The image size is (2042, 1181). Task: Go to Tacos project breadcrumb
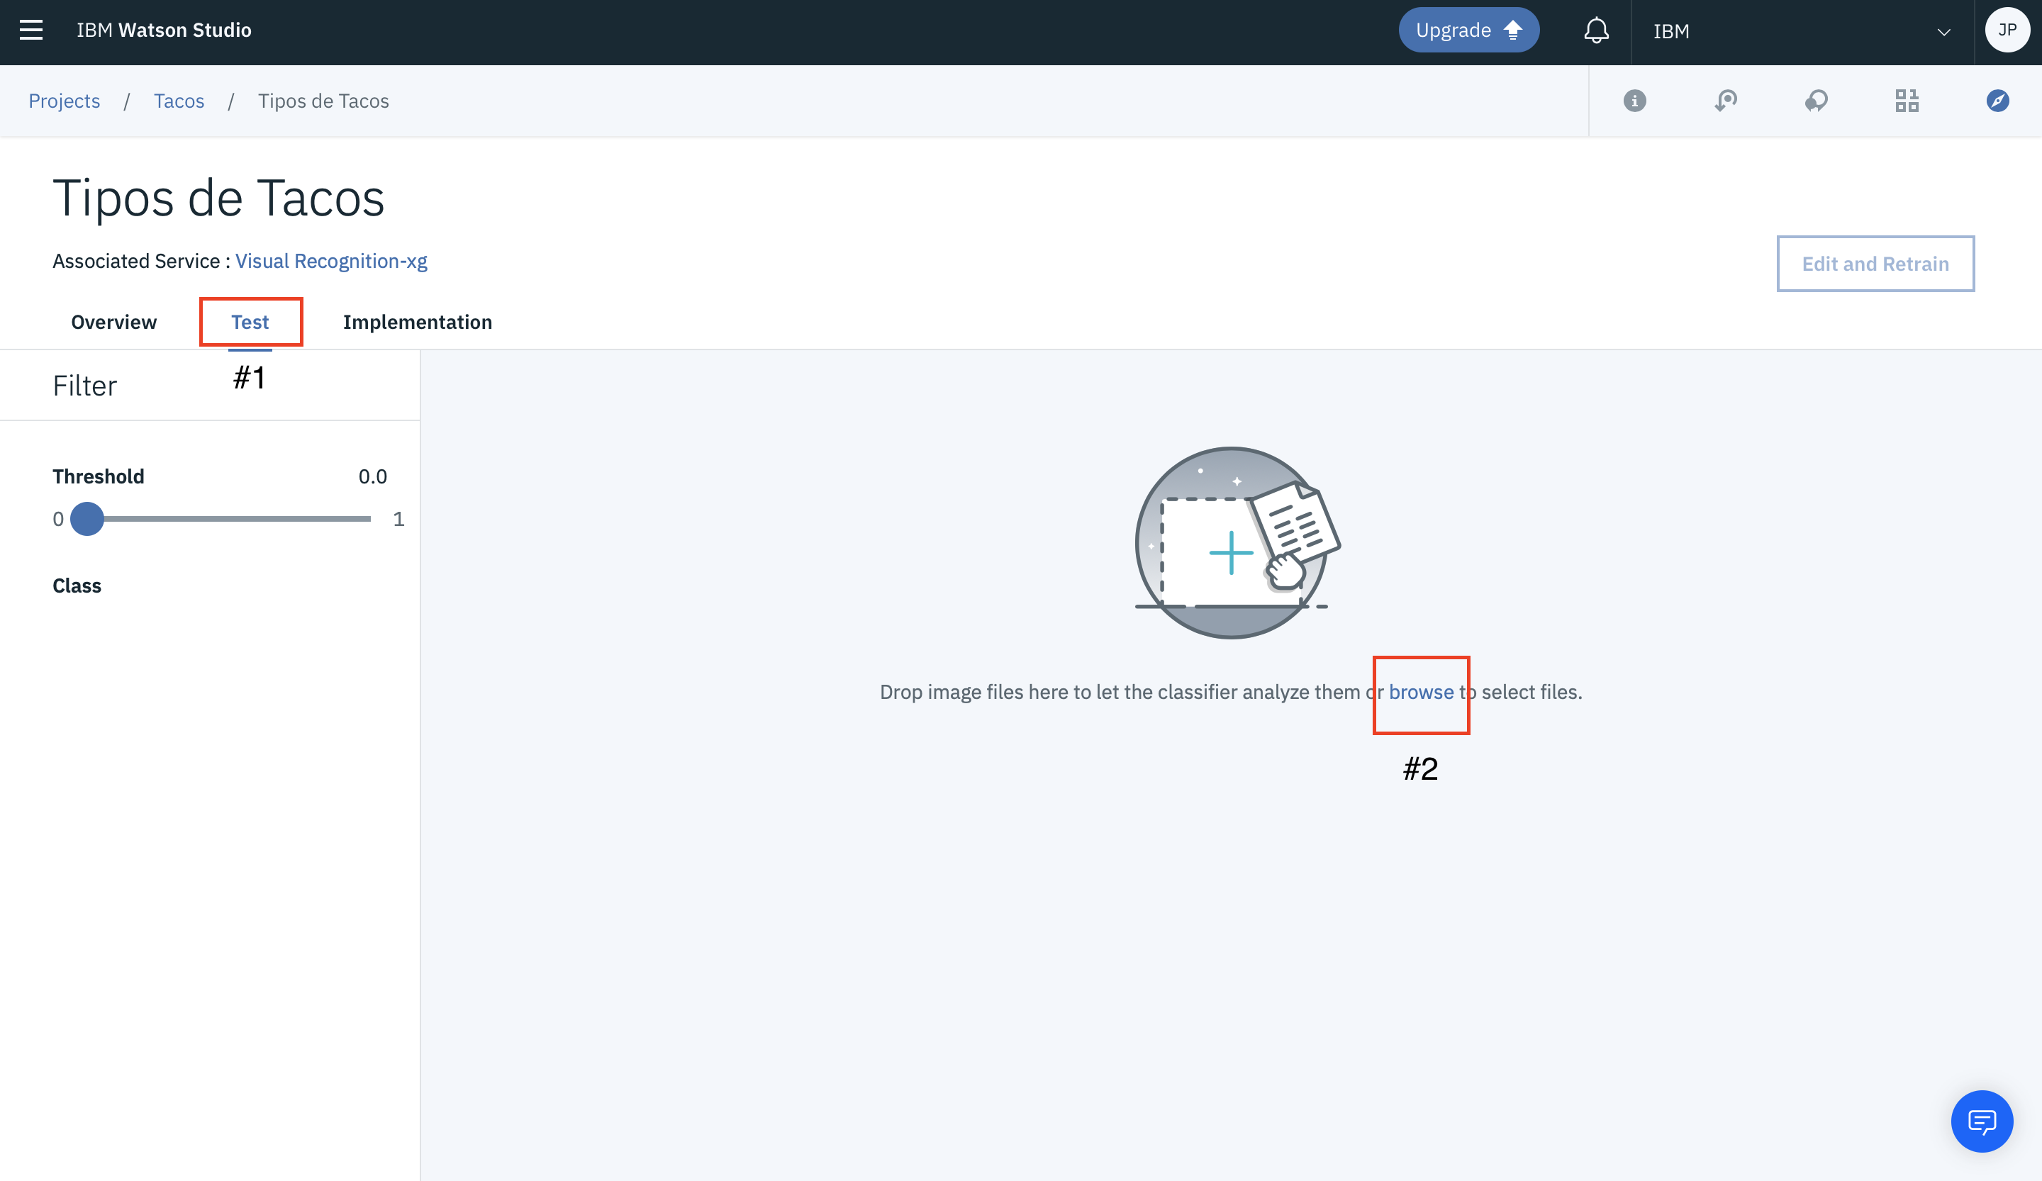click(x=178, y=101)
